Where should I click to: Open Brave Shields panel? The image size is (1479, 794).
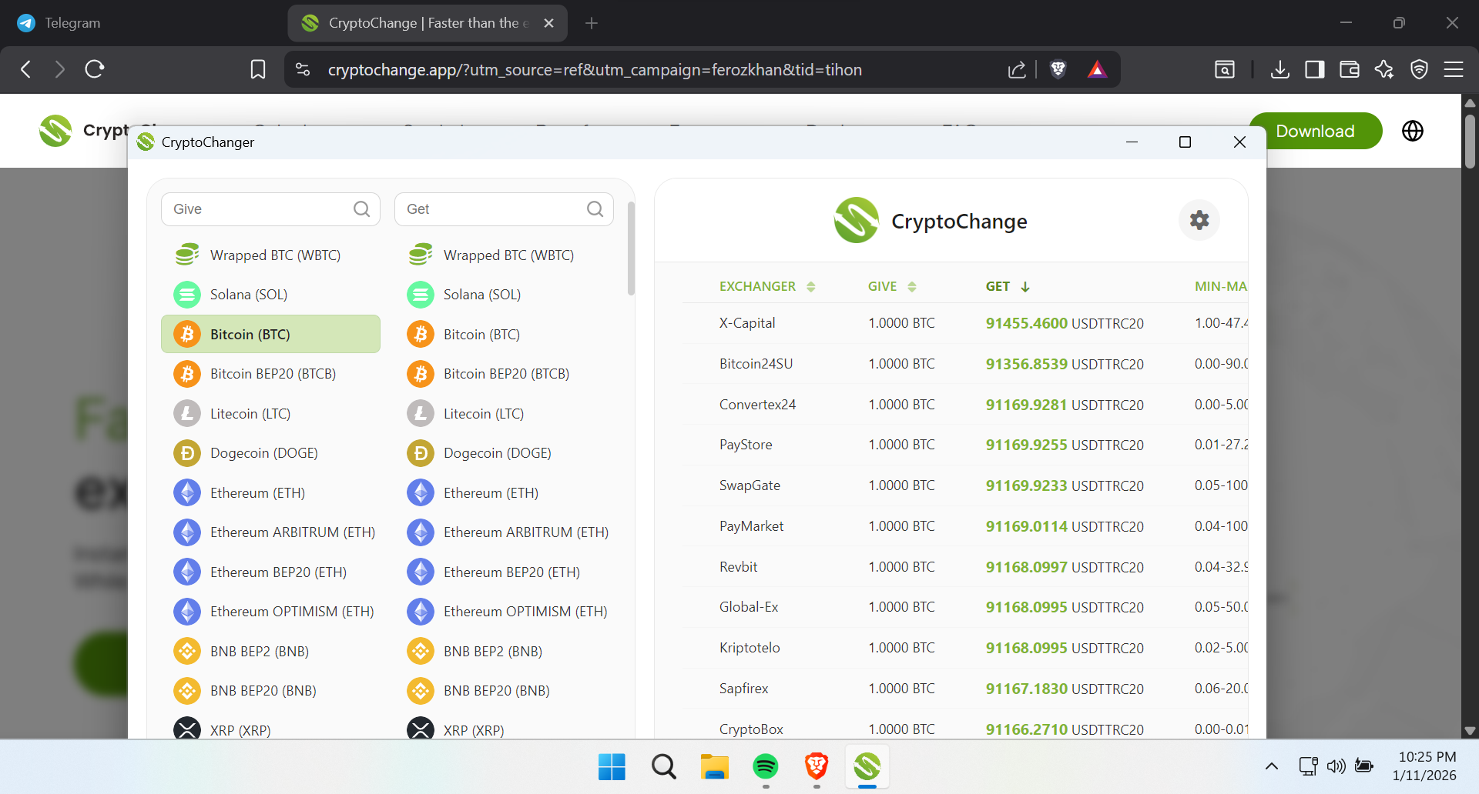point(1058,69)
